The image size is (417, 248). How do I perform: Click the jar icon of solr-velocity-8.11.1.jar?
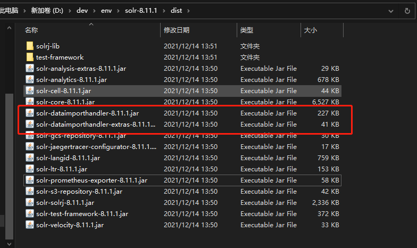(x=30, y=225)
